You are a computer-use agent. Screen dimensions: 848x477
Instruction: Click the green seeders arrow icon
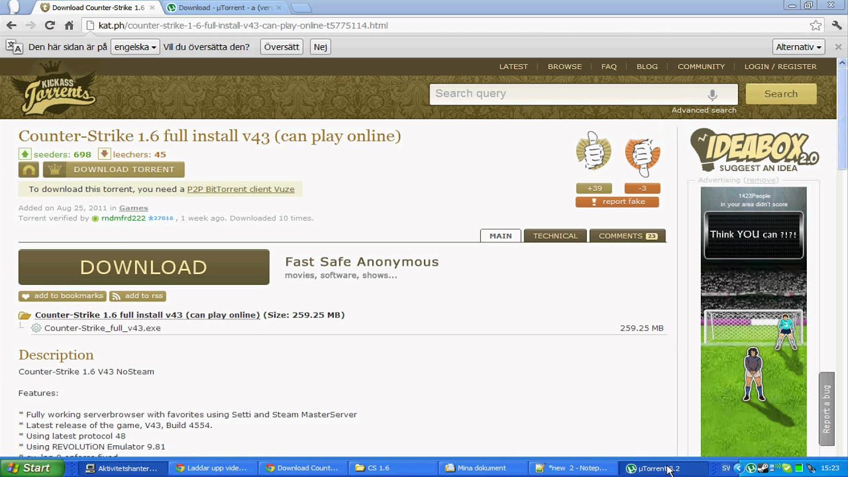point(25,154)
